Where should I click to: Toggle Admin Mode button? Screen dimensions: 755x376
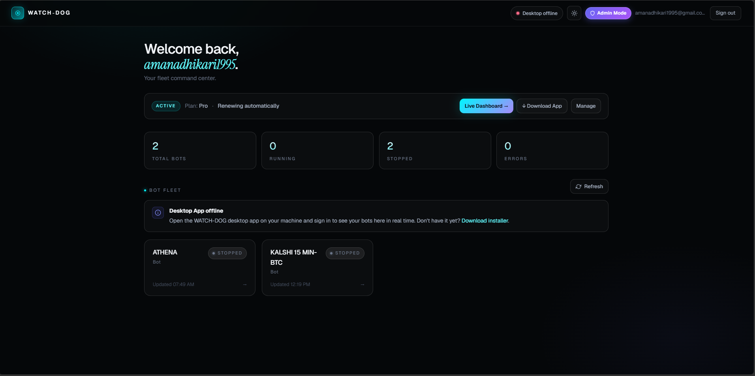click(x=608, y=13)
